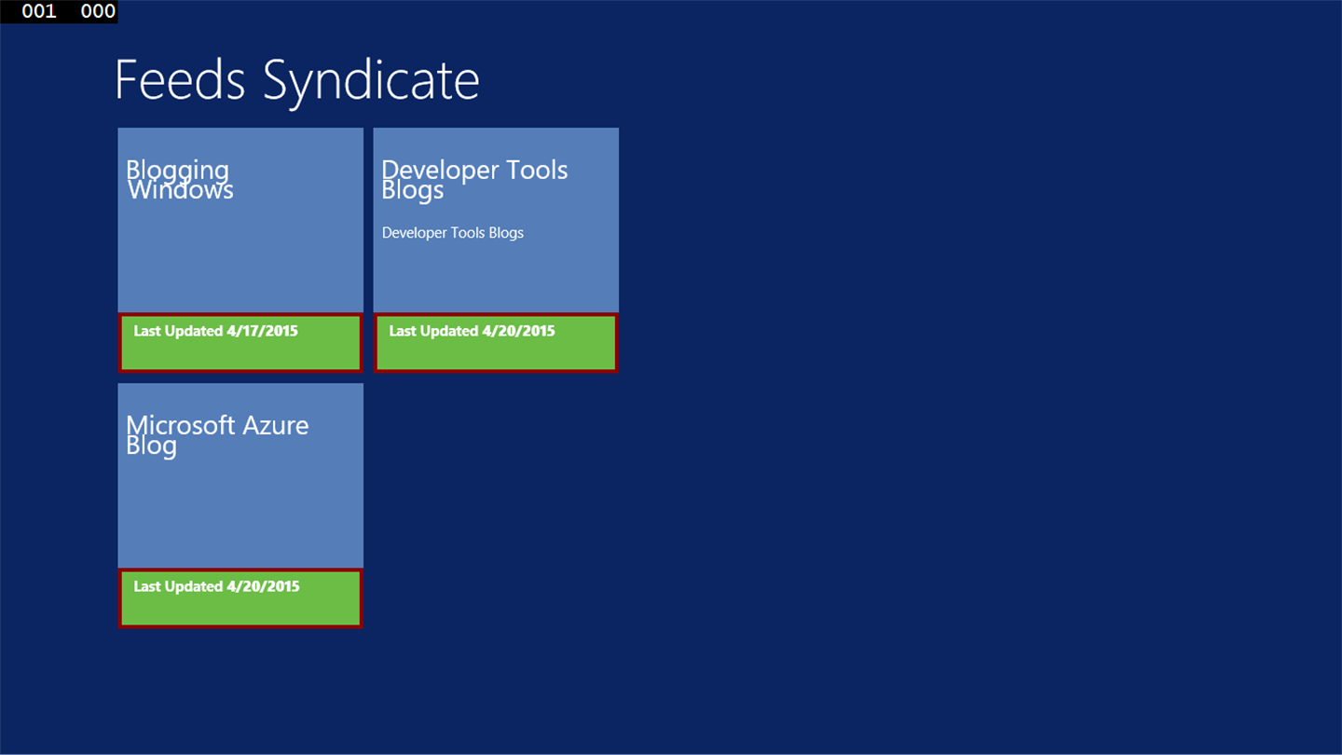
Task: Click the '000' debug counter
Action: [98, 11]
